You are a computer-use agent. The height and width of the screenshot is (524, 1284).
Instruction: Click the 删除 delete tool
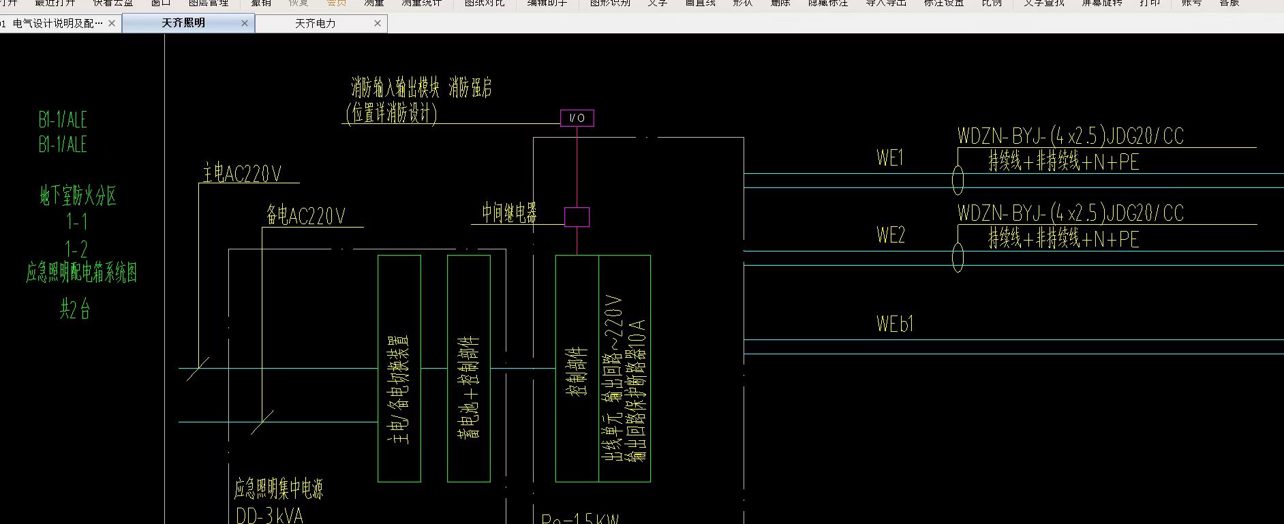780,3
